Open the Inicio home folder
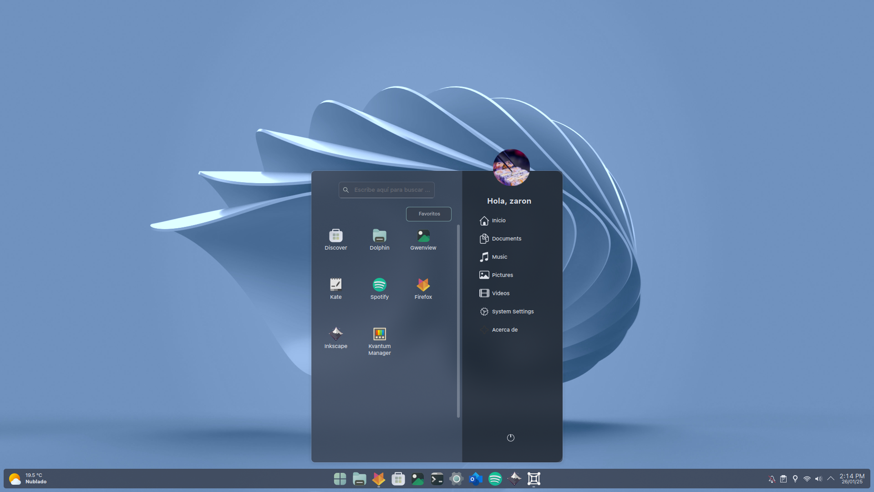Viewport: 874px width, 492px height. click(x=493, y=220)
